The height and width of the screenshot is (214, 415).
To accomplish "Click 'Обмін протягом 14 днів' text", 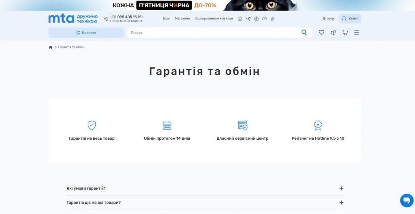I will click(x=167, y=138).
